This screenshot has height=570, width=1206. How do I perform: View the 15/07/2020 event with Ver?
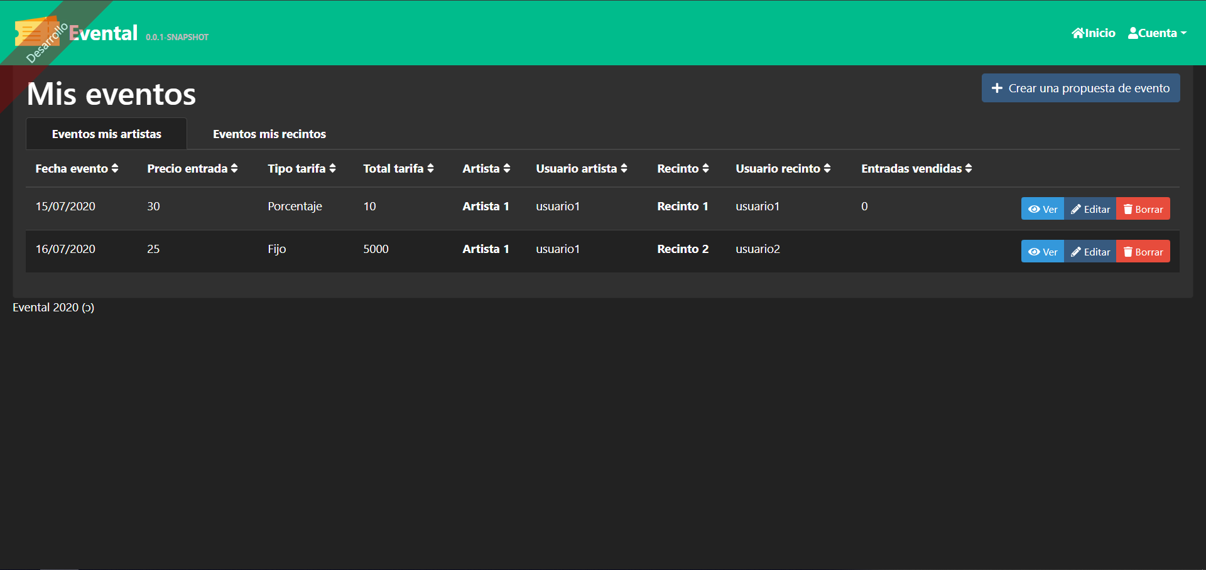coord(1043,209)
